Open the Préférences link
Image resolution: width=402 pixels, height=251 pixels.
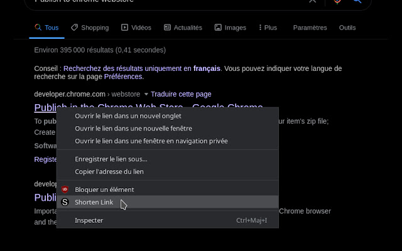pos(123,77)
